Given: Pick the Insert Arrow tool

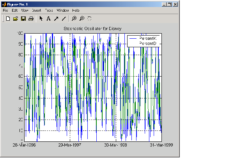Looking at the screenshot, I should [56, 19].
